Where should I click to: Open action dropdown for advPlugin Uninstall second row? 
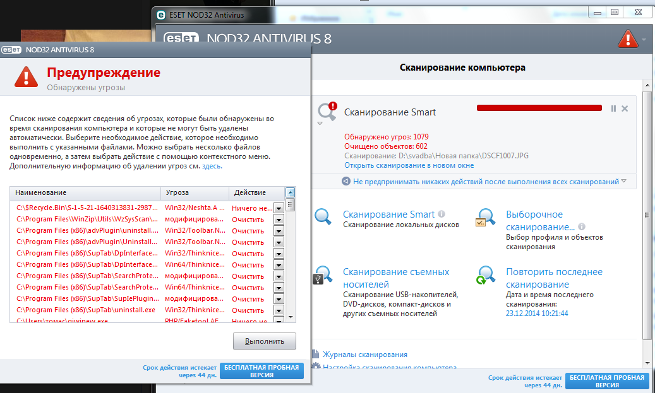pyautogui.click(x=279, y=242)
